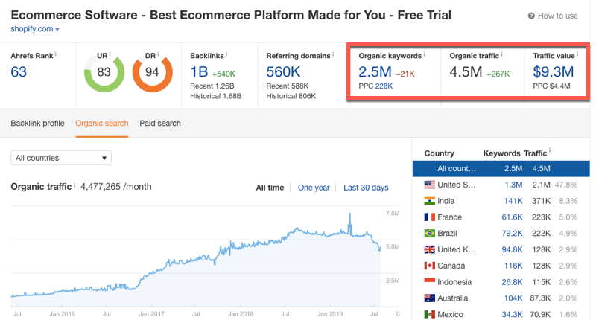Click the Canada flag icon
This screenshot has height=320, width=596.
(429, 266)
